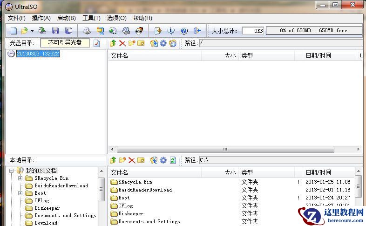This screenshot has height=226, width=366.
Task: Click the New blank document toolbar icon
Action: pos(14,31)
